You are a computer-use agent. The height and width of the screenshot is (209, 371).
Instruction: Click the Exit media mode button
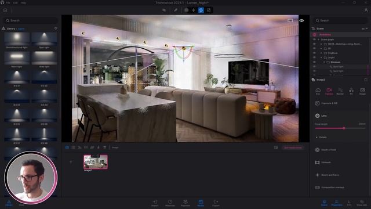[x=293, y=147]
